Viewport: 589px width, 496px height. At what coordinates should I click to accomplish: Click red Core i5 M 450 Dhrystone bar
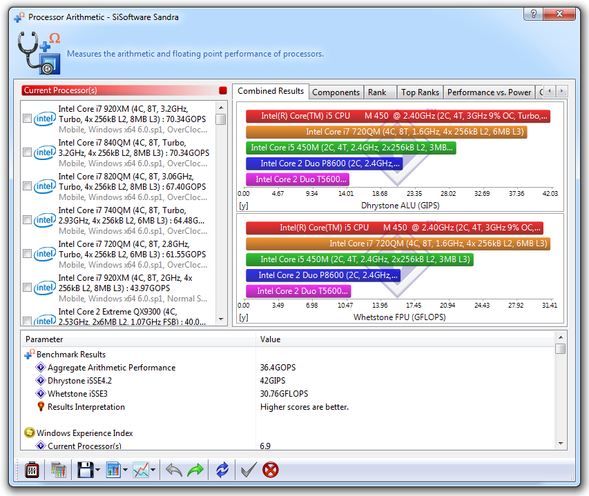tap(398, 116)
